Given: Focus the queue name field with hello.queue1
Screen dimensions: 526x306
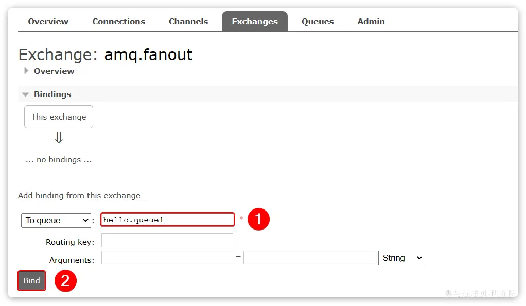Looking at the screenshot, I should coord(167,220).
